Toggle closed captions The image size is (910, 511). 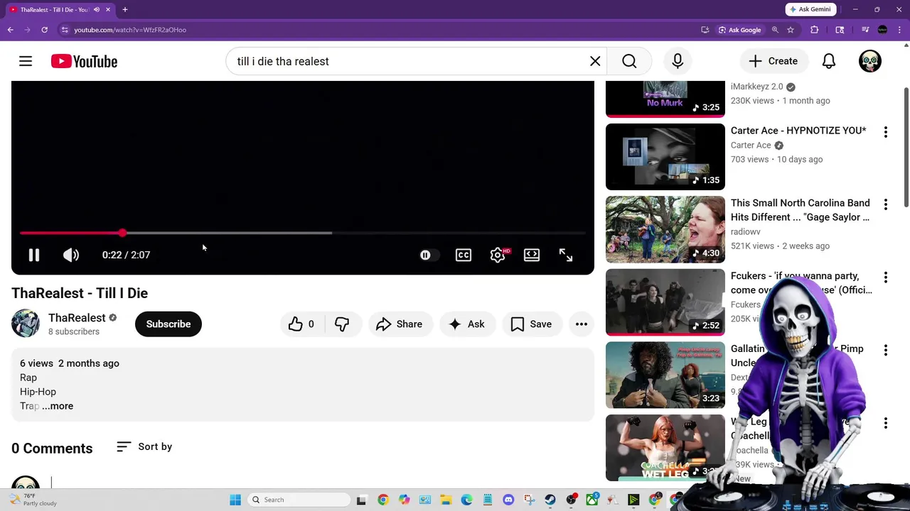pyautogui.click(x=464, y=255)
